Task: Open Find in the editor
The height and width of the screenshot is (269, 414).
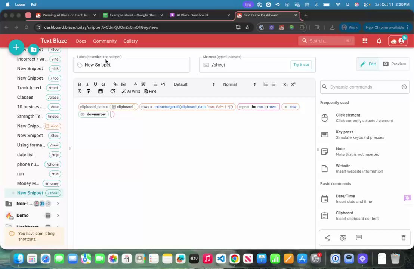Action: point(150,91)
